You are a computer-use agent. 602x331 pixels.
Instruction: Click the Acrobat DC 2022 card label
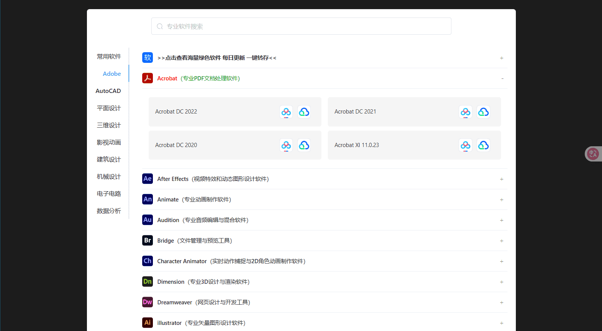176,112
